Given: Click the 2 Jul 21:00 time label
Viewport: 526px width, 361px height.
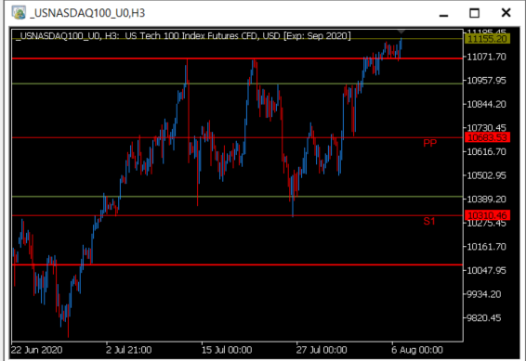Looking at the screenshot, I should pyautogui.click(x=129, y=350).
